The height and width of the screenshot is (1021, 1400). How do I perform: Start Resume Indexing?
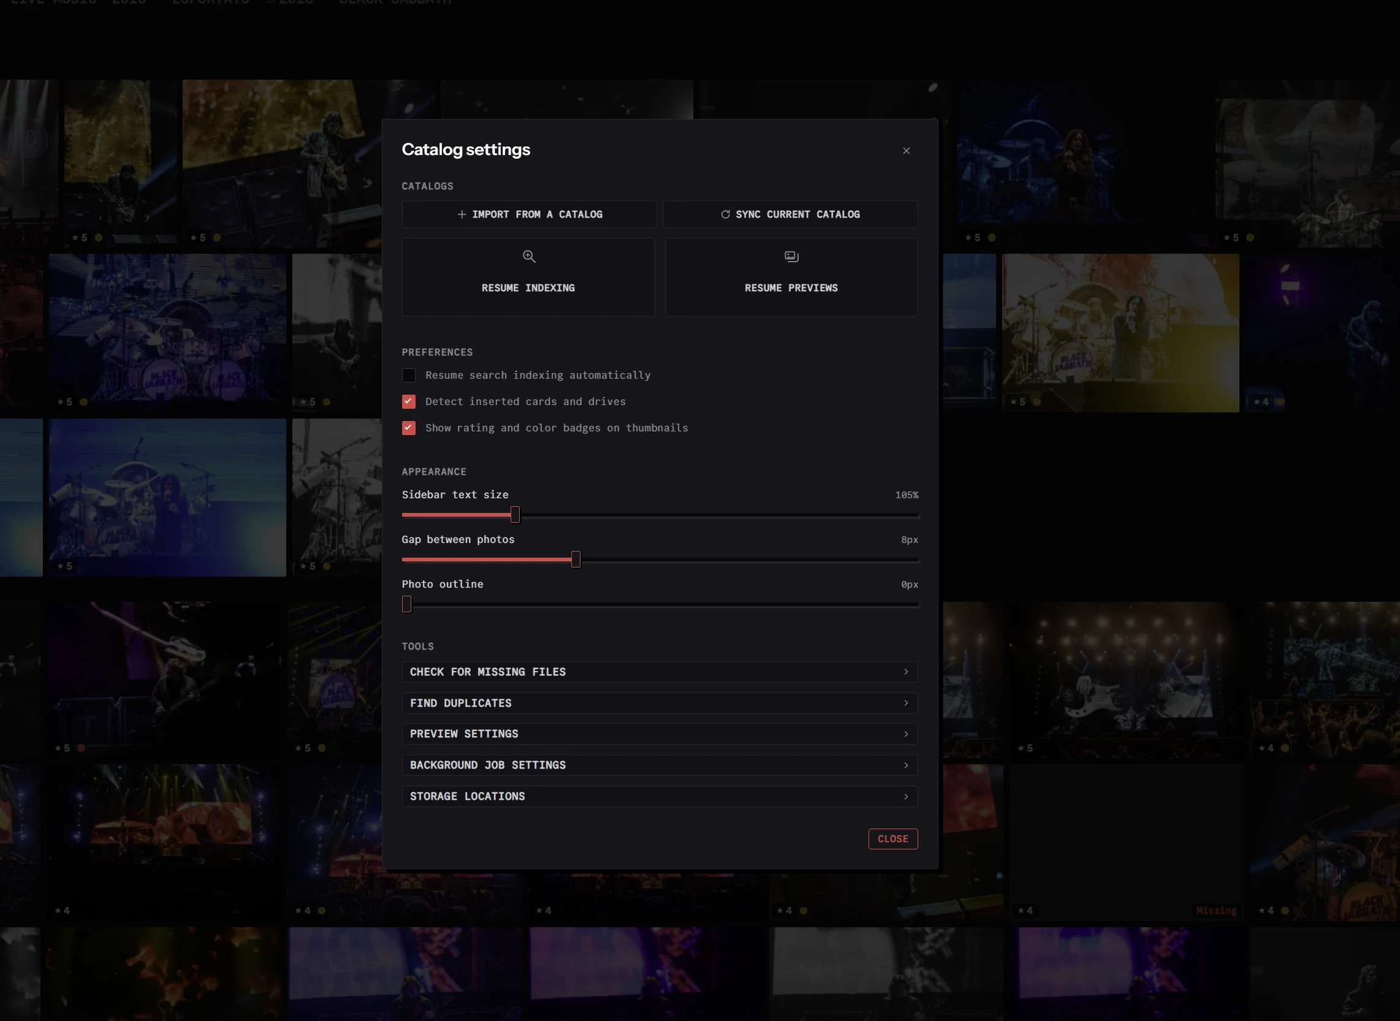[x=528, y=278]
